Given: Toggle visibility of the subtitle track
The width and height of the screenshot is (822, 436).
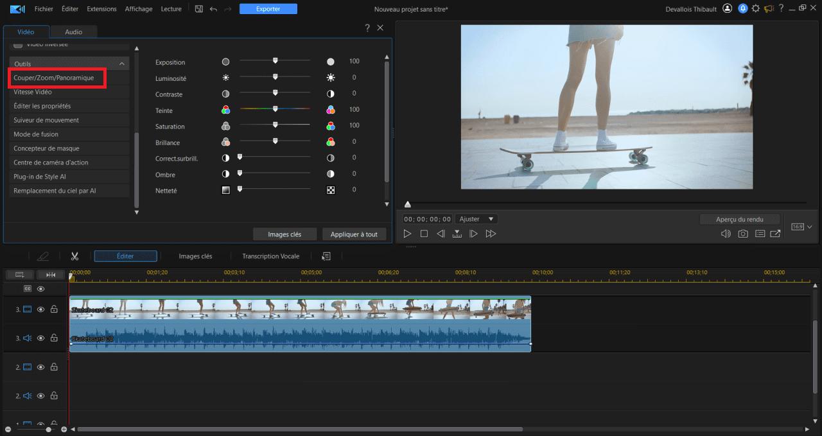Looking at the screenshot, I should [x=41, y=289].
